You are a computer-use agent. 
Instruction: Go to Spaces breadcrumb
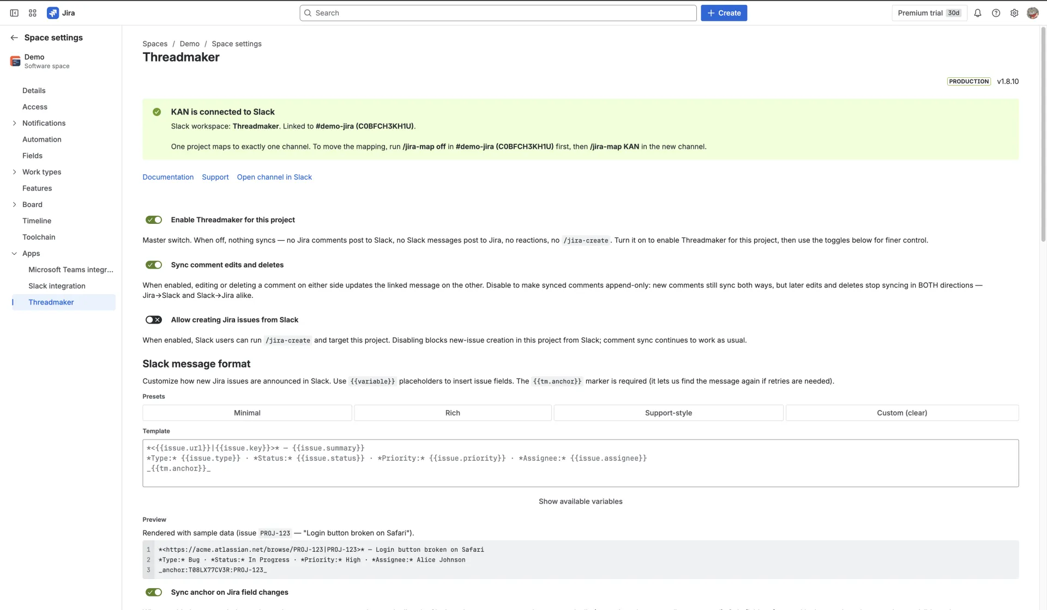155,44
